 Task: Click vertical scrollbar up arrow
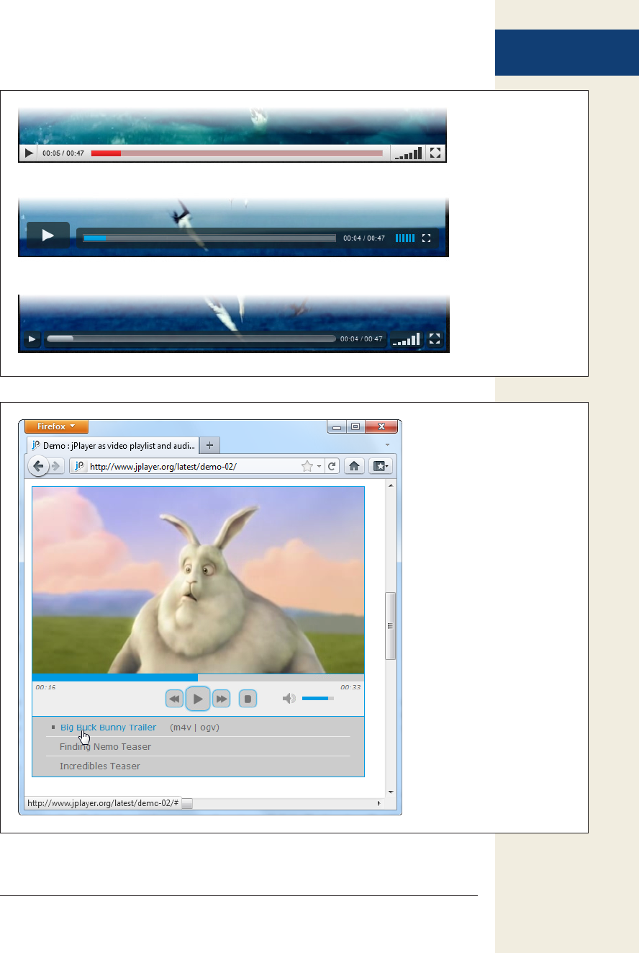point(391,486)
